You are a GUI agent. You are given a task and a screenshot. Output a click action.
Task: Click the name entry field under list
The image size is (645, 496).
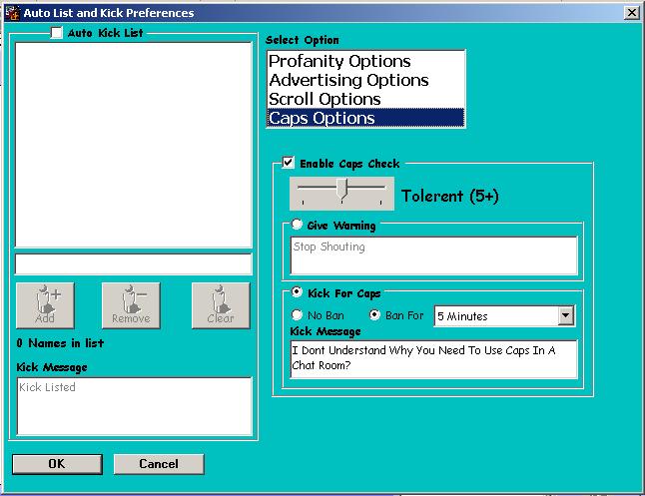[x=133, y=264]
